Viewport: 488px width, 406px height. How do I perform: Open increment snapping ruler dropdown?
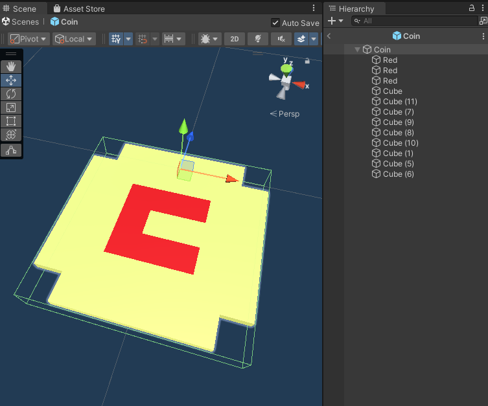click(173, 39)
